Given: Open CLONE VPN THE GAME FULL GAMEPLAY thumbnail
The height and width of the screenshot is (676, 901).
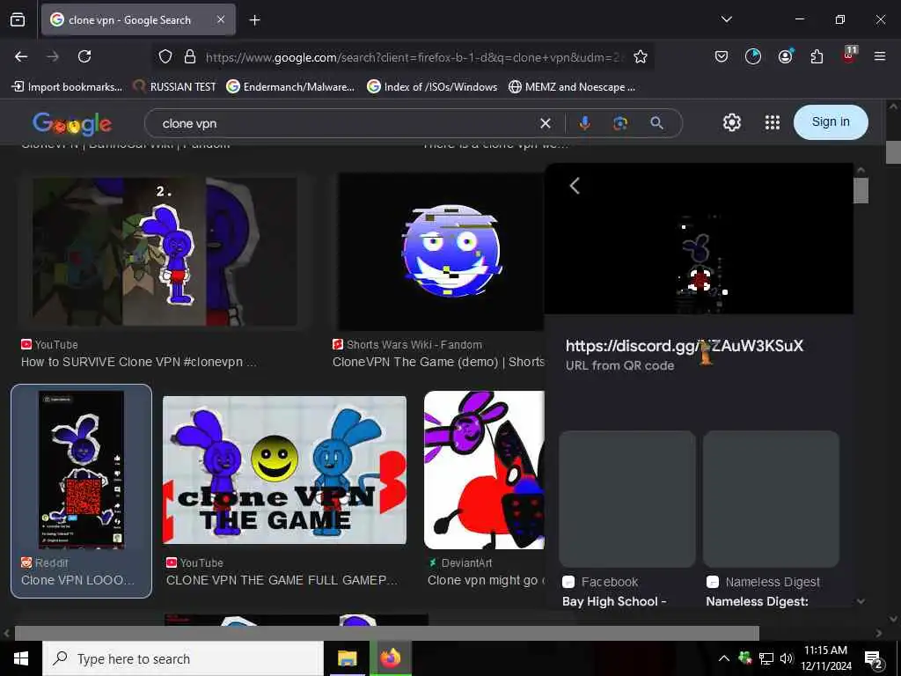Looking at the screenshot, I should point(284,470).
